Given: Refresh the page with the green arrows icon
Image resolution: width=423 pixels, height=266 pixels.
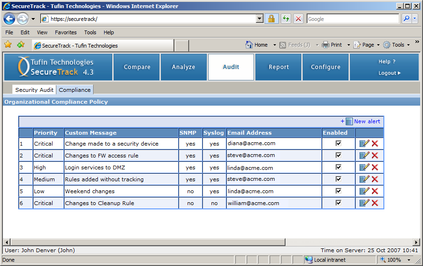Looking at the screenshot, I should (x=286, y=19).
